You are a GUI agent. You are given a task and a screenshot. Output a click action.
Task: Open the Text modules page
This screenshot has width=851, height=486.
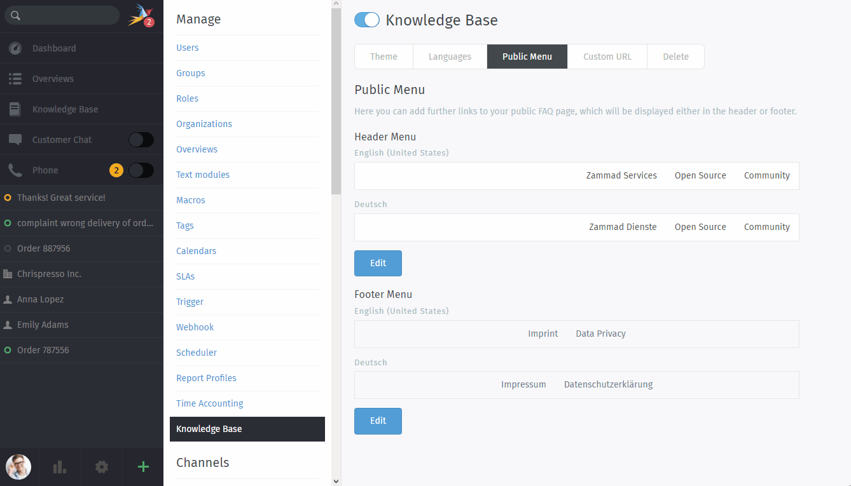[x=203, y=175]
